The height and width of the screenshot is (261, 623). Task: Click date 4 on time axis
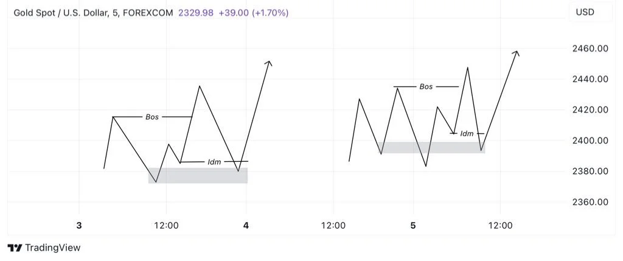pyautogui.click(x=246, y=226)
